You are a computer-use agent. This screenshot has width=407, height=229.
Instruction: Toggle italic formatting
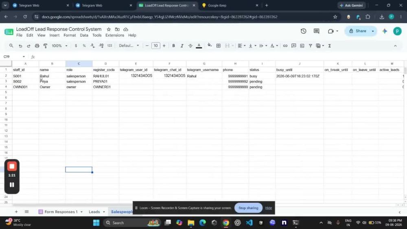(182, 46)
